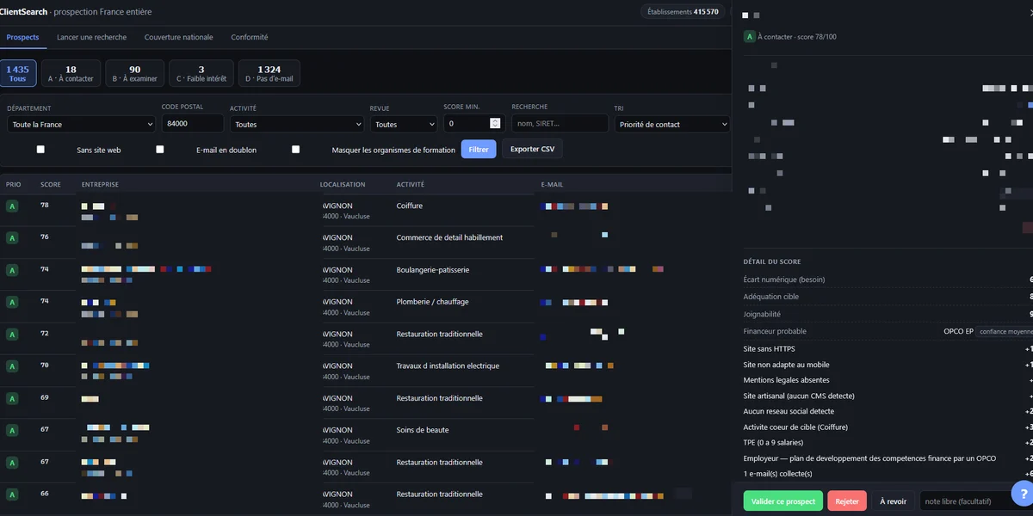The height and width of the screenshot is (516, 1033).
Task: Click the SCORE column header
Action: click(x=51, y=185)
